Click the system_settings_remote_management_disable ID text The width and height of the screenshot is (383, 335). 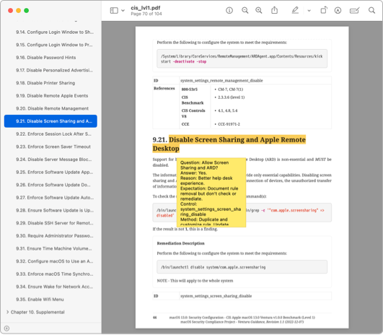tap(221, 80)
